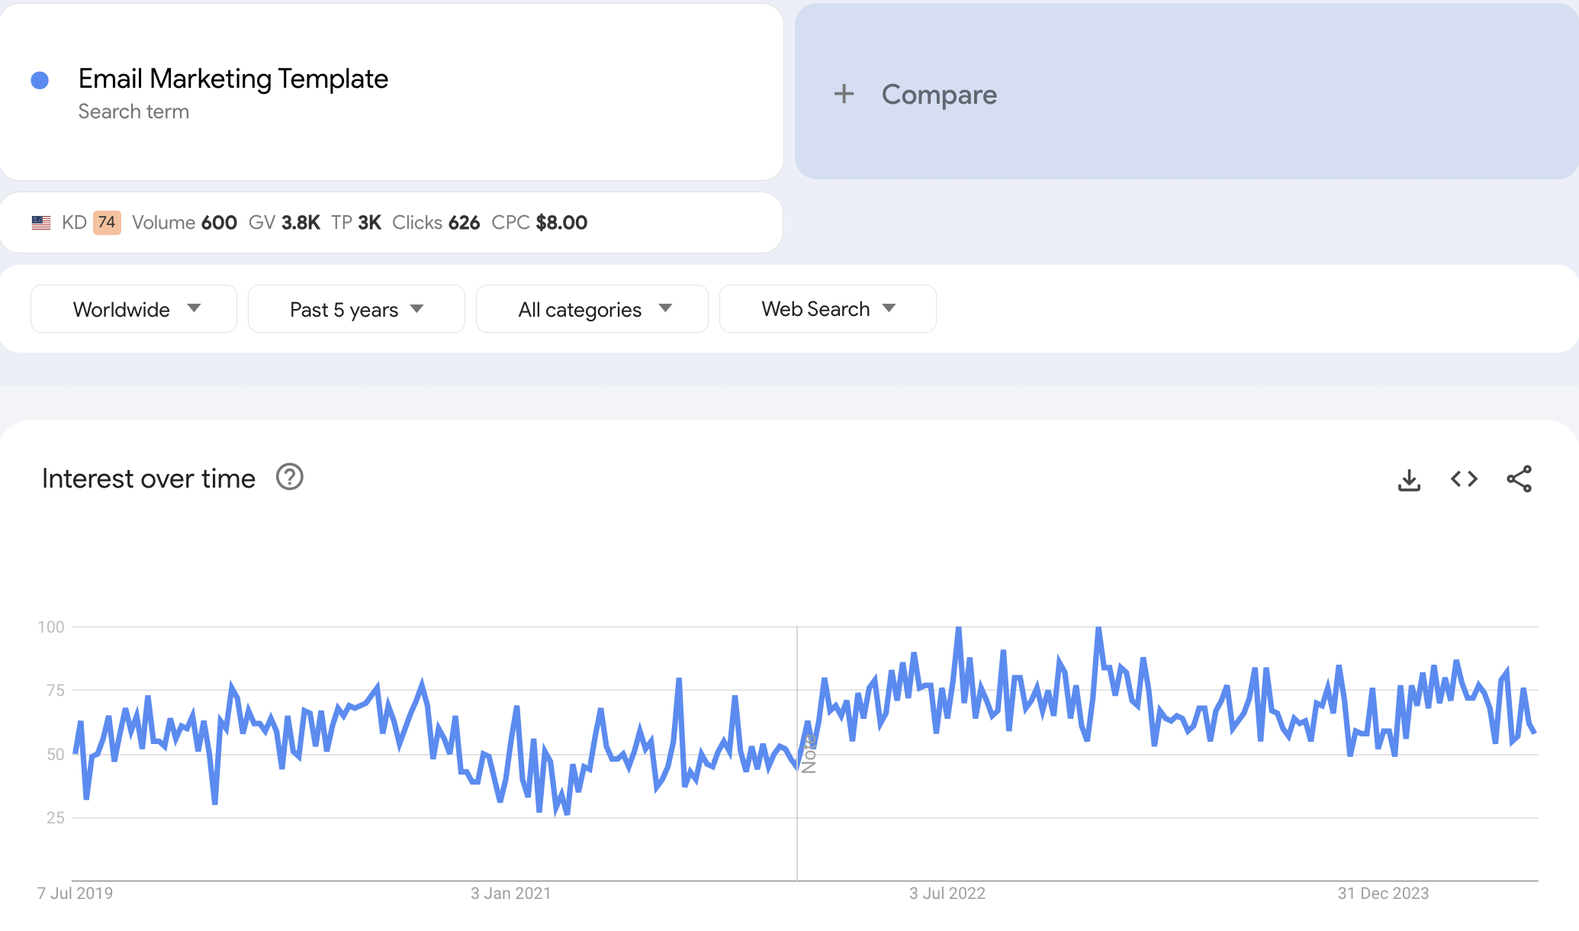
Task: Open the All categories dropdown
Action: point(592,309)
